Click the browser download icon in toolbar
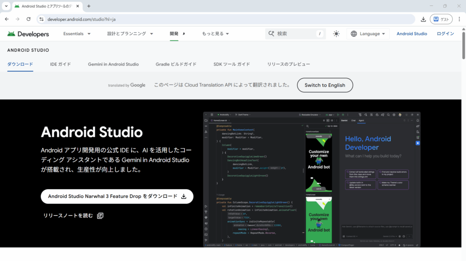This screenshot has height=261, width=466. click(423, 19)
